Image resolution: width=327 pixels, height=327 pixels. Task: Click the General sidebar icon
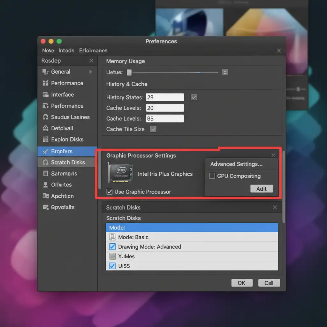click(x=45, y=72)
